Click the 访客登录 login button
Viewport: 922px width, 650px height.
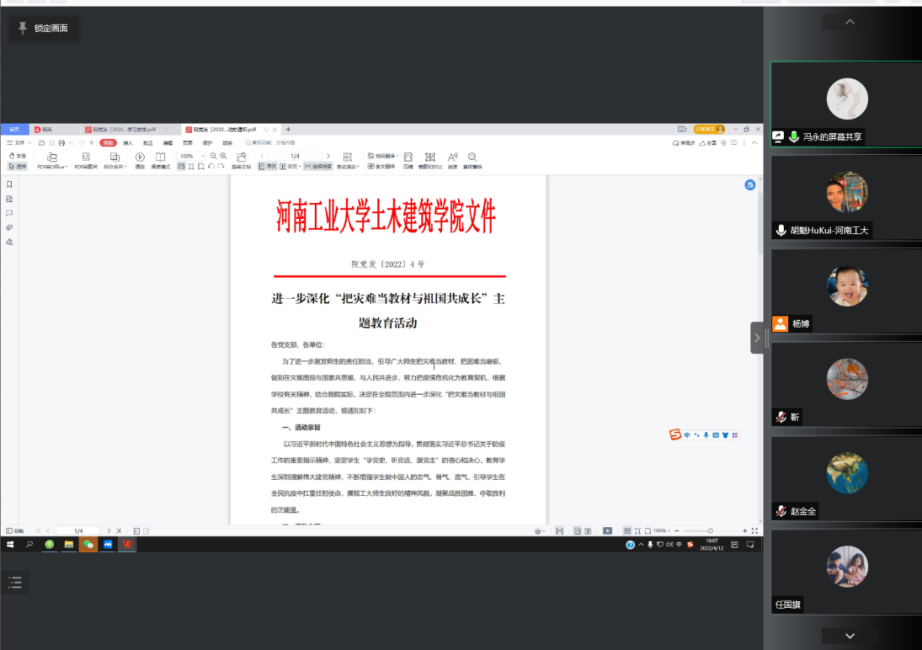click(x=709, y=129)
